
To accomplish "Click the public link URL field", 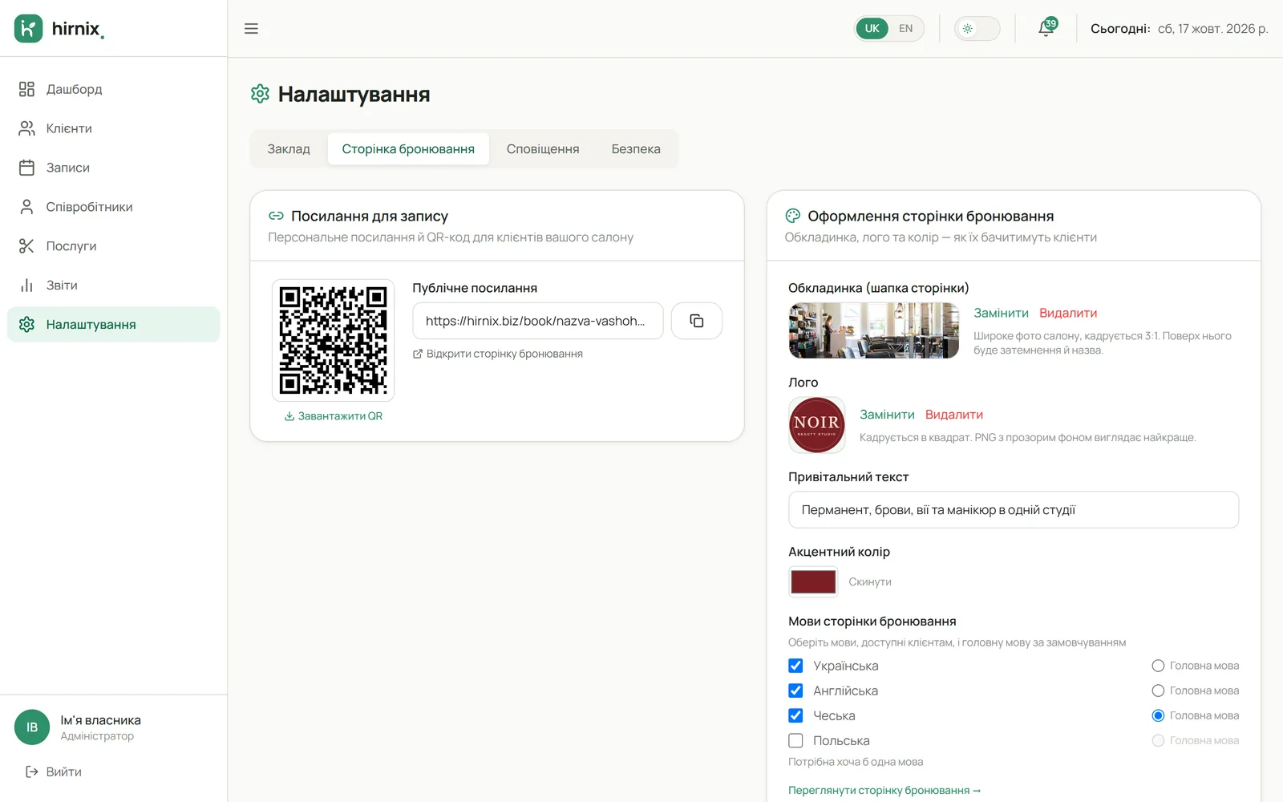I will tap(538, 321).
